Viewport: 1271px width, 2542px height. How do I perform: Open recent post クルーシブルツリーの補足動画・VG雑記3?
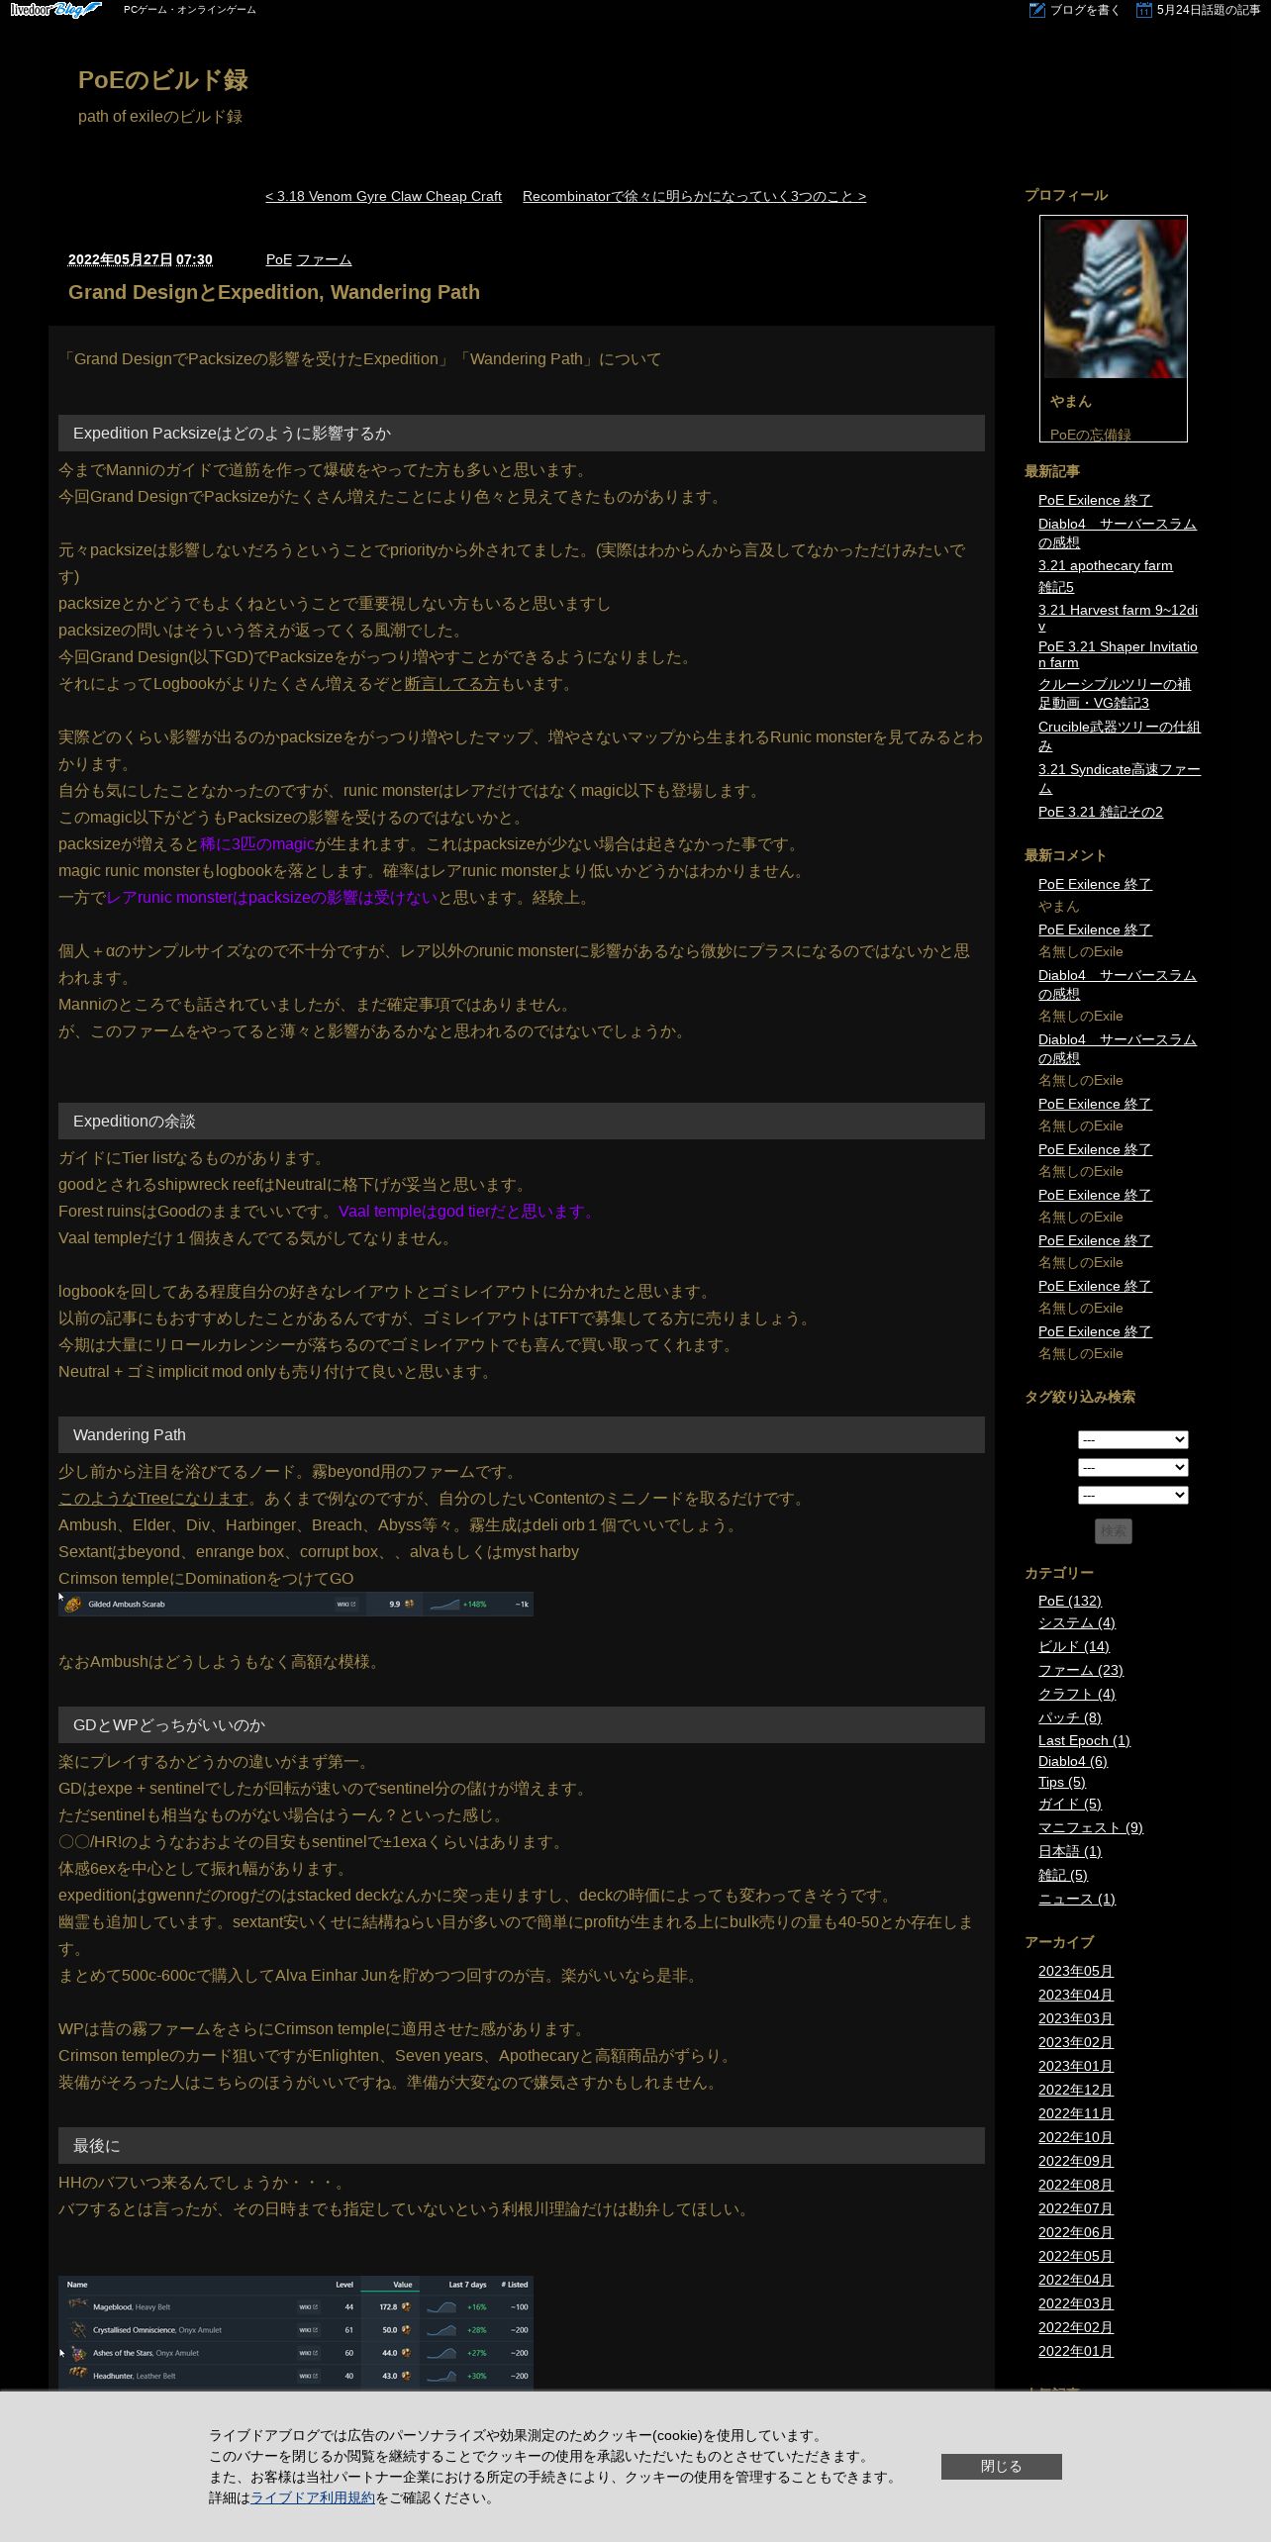1115,693
